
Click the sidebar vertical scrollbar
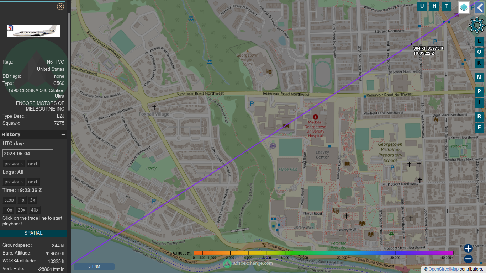(x=69, y=62)
